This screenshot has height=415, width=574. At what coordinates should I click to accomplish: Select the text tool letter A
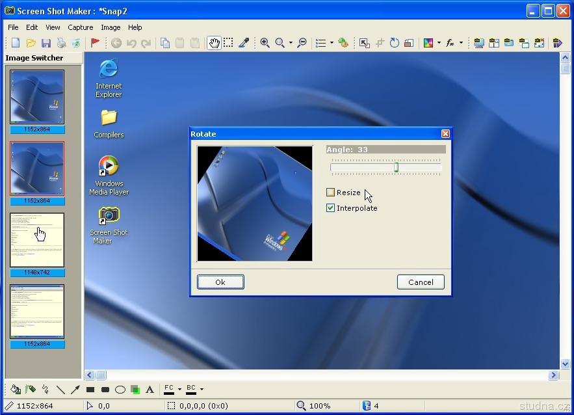(150, 390)
